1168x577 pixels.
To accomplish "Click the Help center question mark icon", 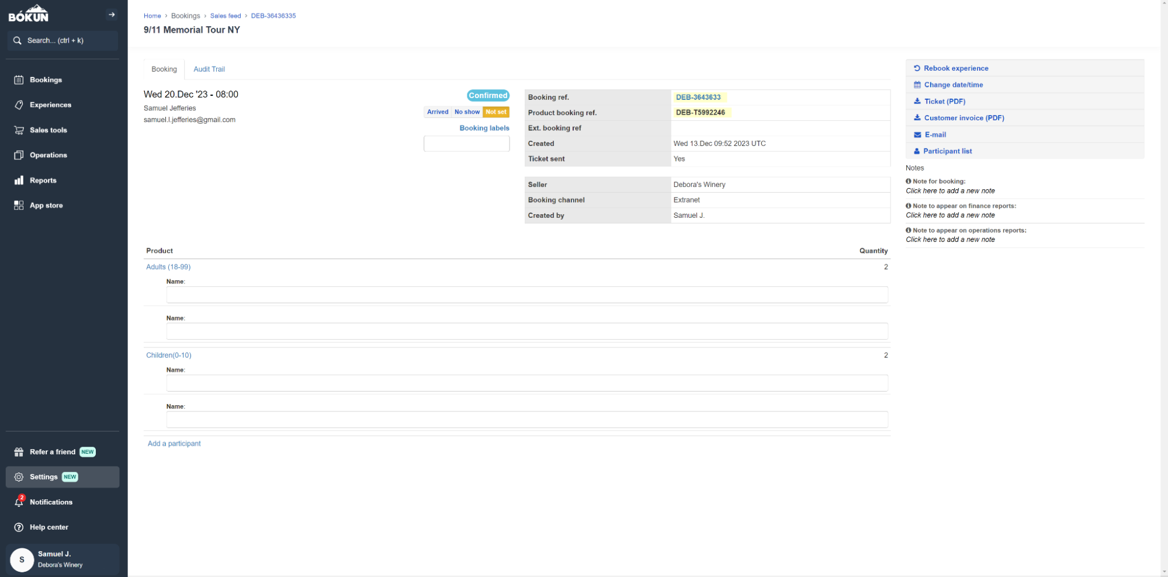I will 19,527.
